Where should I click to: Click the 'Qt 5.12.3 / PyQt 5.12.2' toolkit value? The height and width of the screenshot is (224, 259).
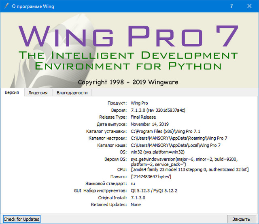[154, 191]
